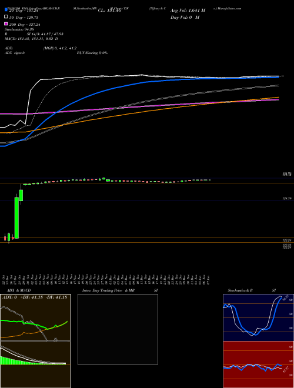Open the 'ADX & MACD' panel title
294x388 pixels.
pos(19,290)
